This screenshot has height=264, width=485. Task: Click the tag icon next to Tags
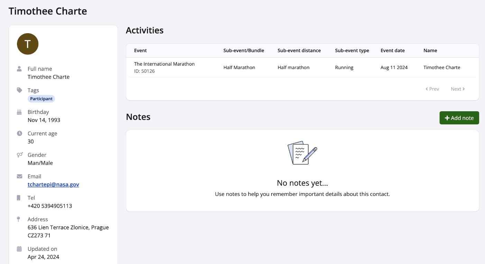(19, 90)
